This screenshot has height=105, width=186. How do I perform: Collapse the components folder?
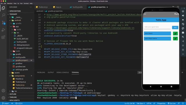[x=19, y=76]
